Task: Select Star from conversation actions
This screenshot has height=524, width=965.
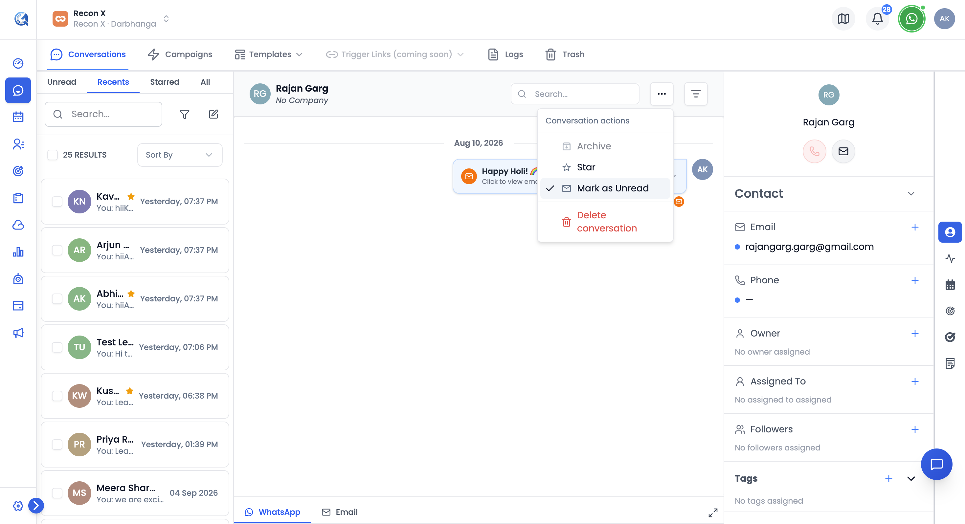Action: (605, 167)
